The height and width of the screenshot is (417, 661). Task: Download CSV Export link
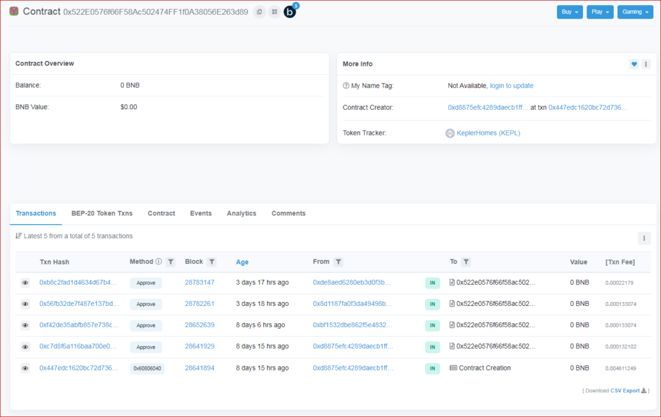tap(628, 391)
